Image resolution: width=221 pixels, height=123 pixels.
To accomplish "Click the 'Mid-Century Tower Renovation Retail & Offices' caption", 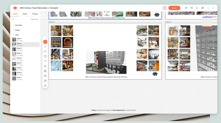I will tap(106, 77).
